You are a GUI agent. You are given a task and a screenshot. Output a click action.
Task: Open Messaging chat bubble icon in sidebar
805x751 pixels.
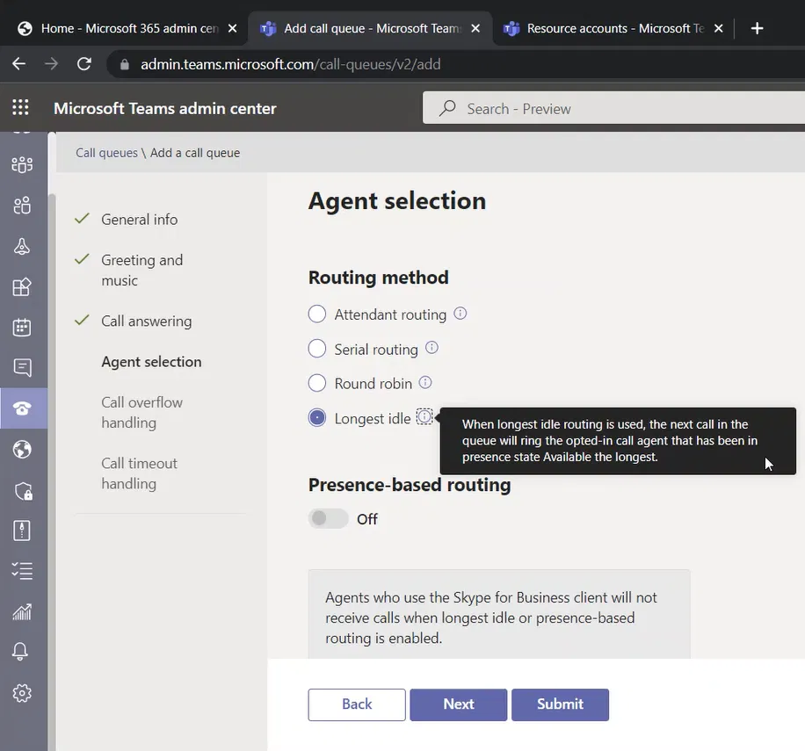(x=23, y=368)
